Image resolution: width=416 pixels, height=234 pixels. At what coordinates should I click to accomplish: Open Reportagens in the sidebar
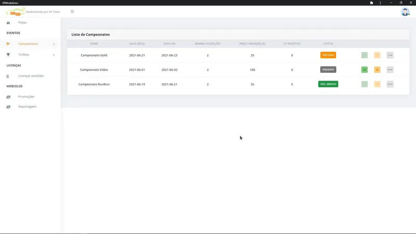coord(28,107)
